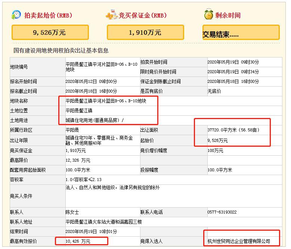Click the 100.0平方米 value beside 配套用房起始面积

click(x=78, y=170)
